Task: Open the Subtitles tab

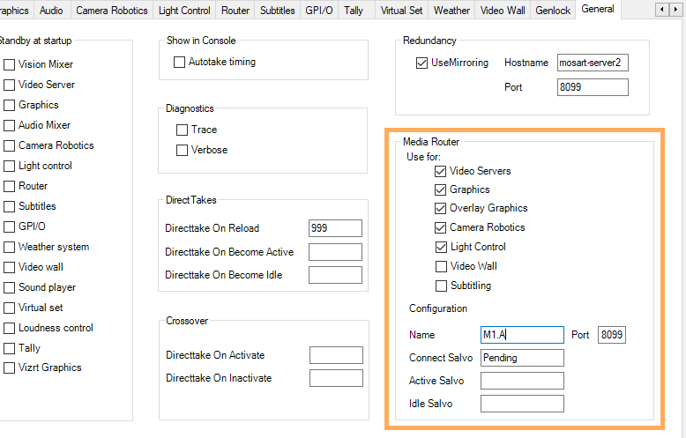Action: (277, 11)
